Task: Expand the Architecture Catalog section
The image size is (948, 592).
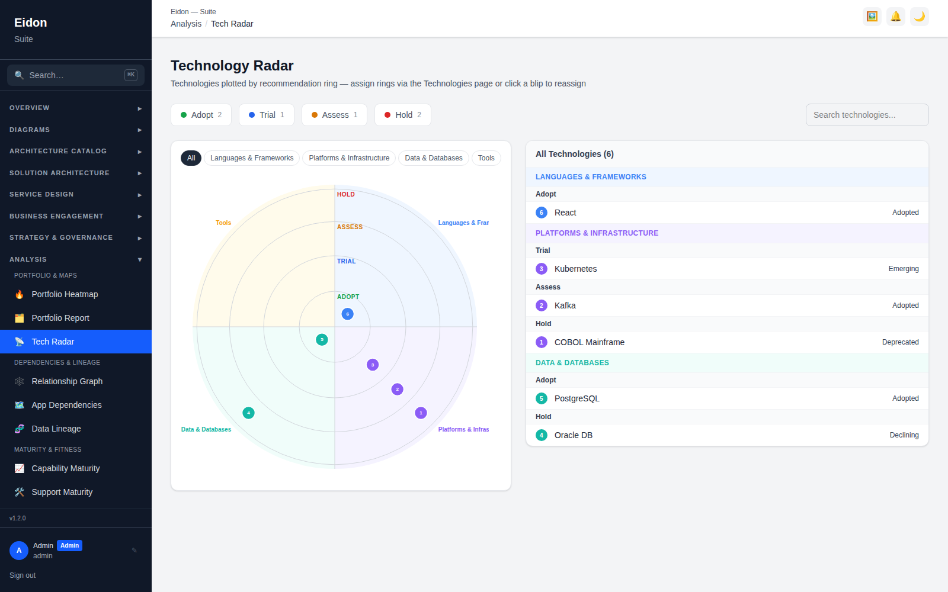Action: click(76, 151)
